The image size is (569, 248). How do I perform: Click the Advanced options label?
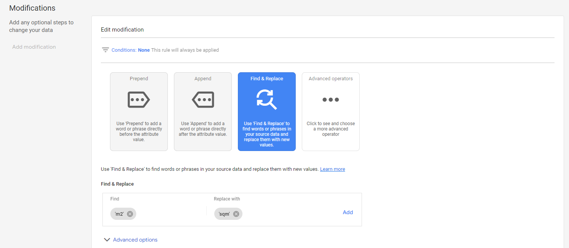[x=135, y=240]
